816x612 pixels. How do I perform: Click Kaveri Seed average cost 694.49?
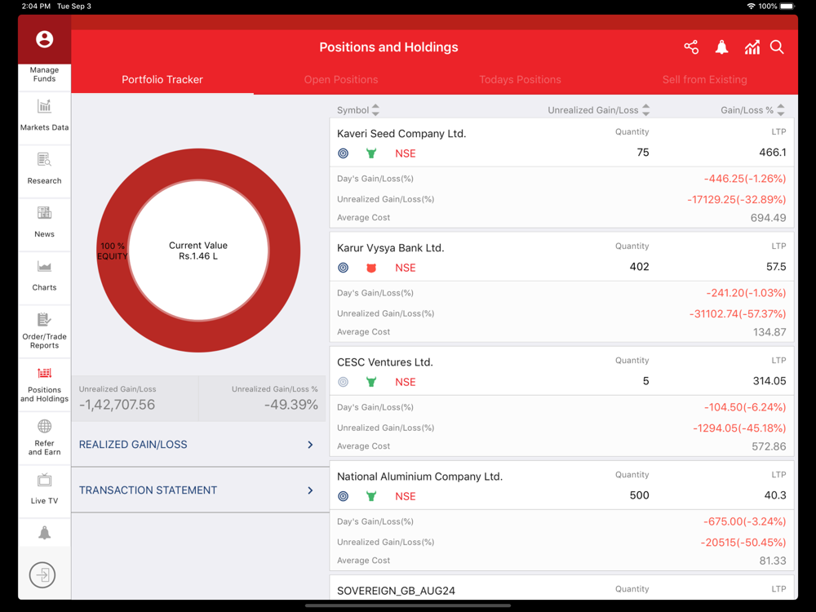(768, 218)
